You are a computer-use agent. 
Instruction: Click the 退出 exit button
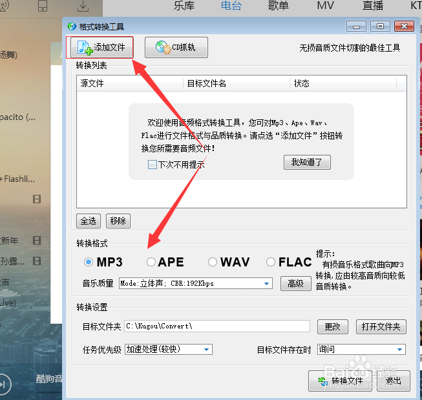pos(394,381)
